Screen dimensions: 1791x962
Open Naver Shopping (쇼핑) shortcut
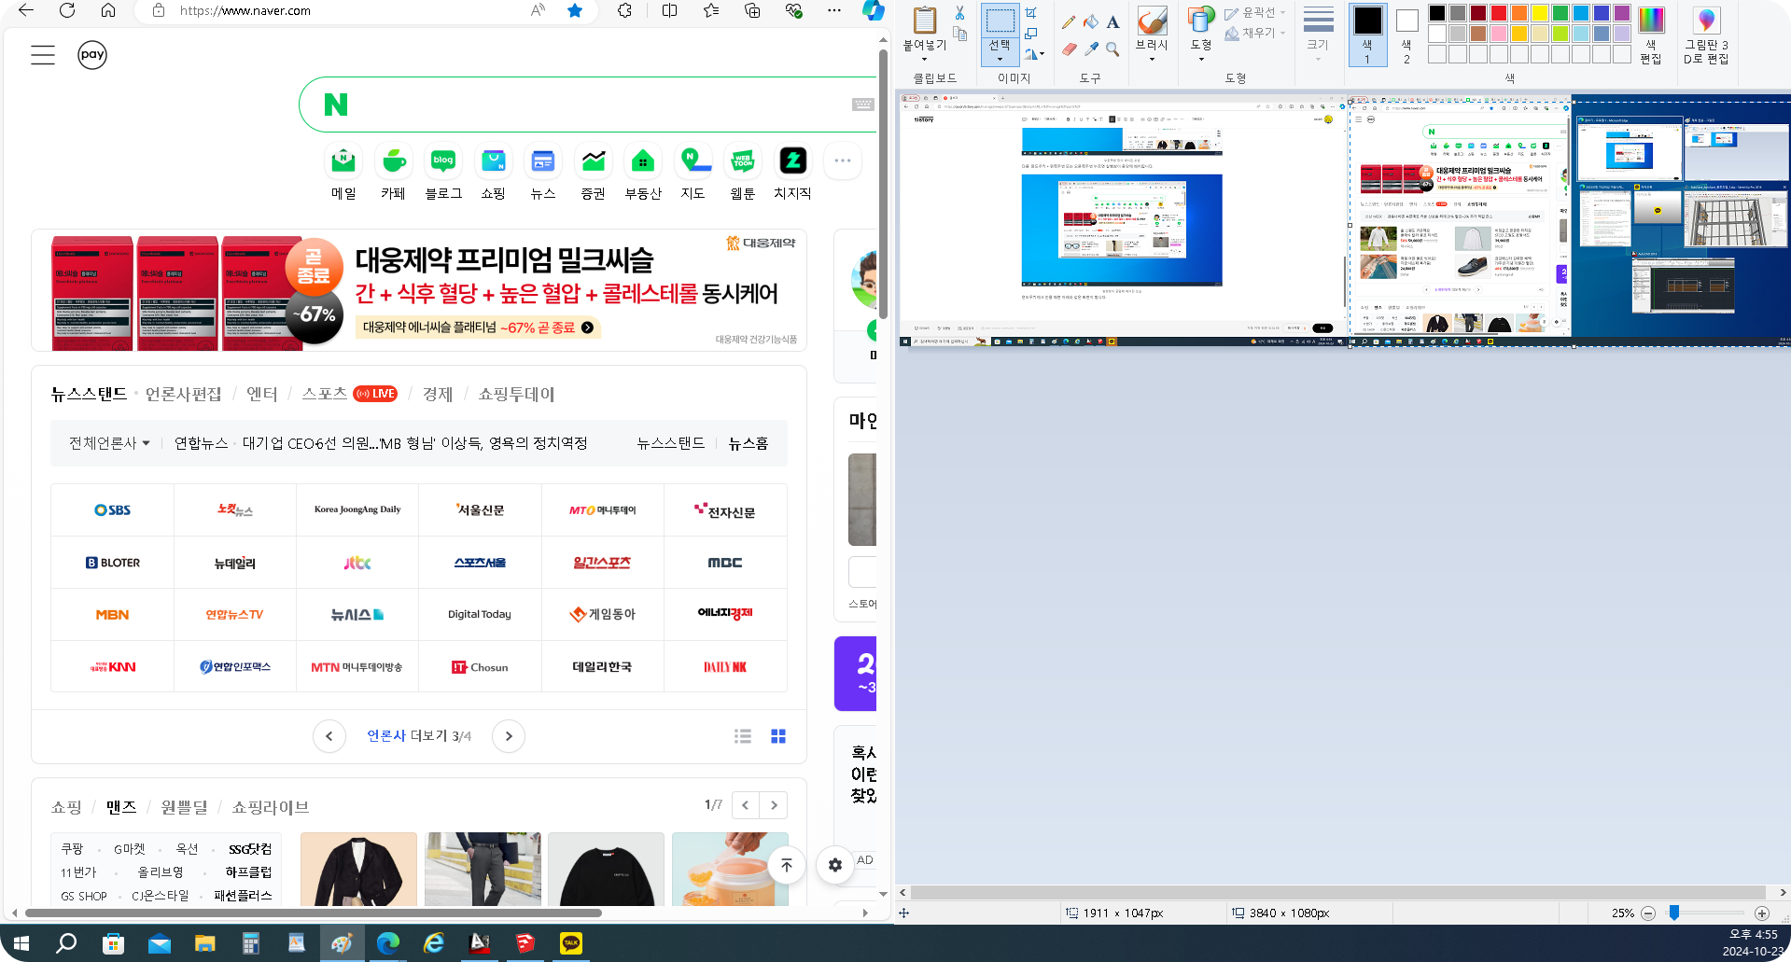pos(493,174)
